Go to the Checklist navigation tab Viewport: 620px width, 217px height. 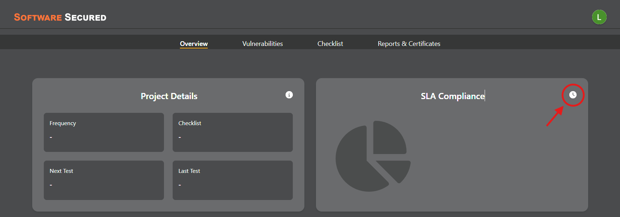coord(330,44)
